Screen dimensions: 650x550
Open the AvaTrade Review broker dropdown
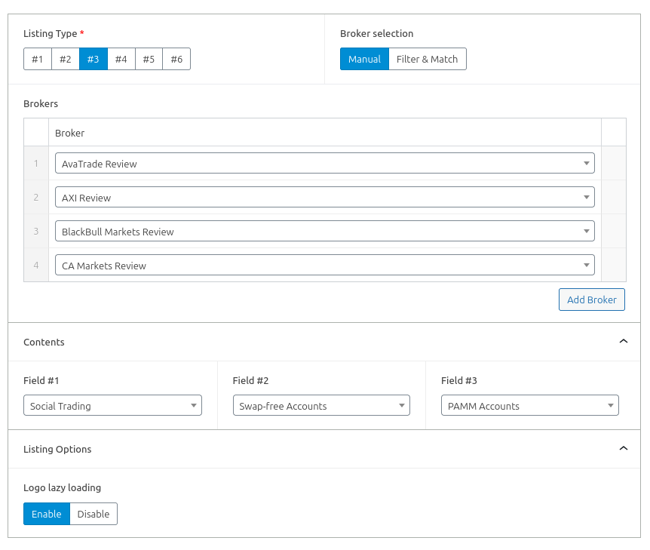point(324,163)
